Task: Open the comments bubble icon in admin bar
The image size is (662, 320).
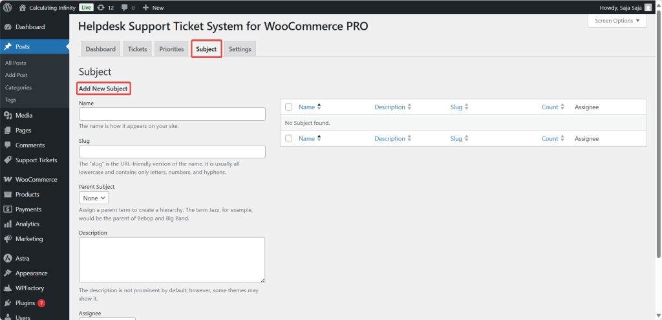Action: [x=125, y=8]
